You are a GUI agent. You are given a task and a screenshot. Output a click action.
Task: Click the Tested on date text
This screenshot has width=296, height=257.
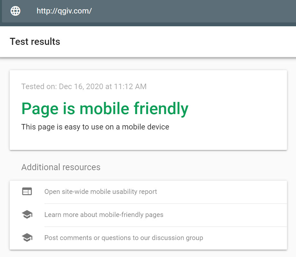pyautogui.click(x=84, y=87)
